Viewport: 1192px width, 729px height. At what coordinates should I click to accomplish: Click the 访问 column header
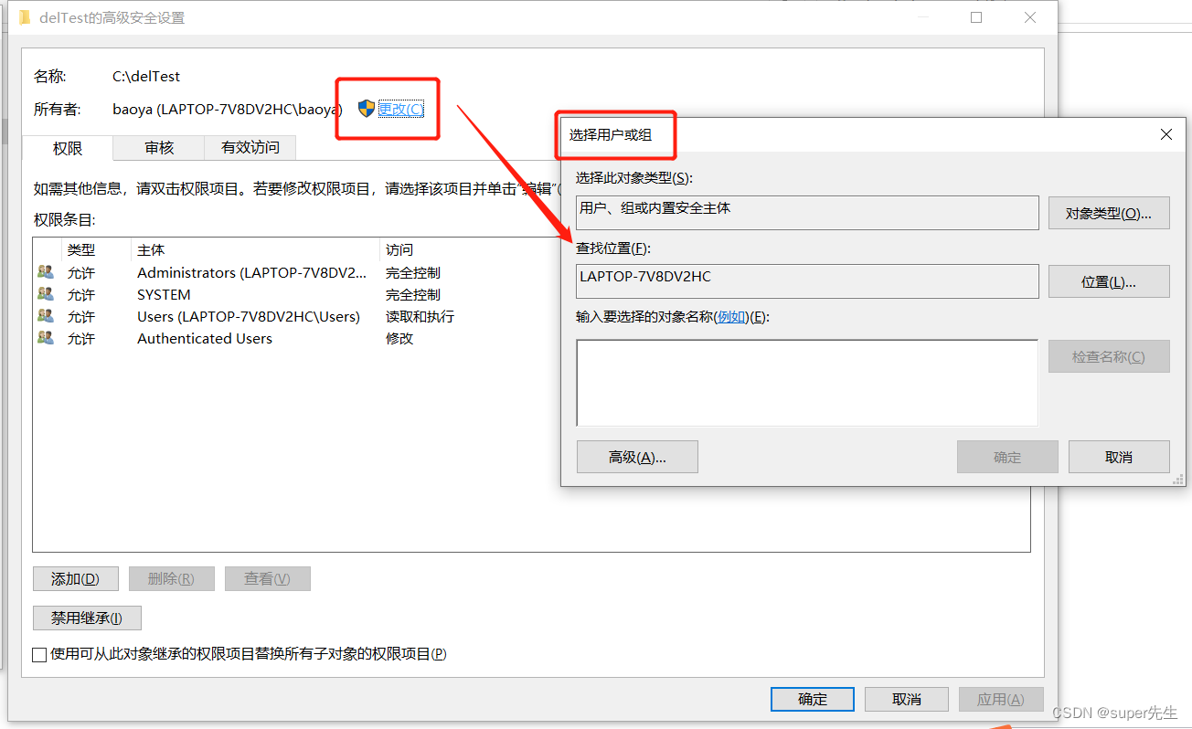[x=399, y=249]
